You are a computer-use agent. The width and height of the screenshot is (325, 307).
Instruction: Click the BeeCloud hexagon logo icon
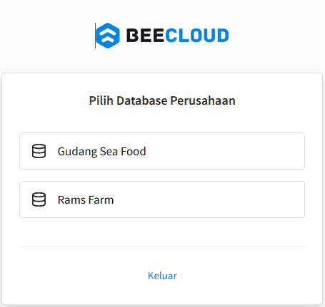(x=108, y=36)
